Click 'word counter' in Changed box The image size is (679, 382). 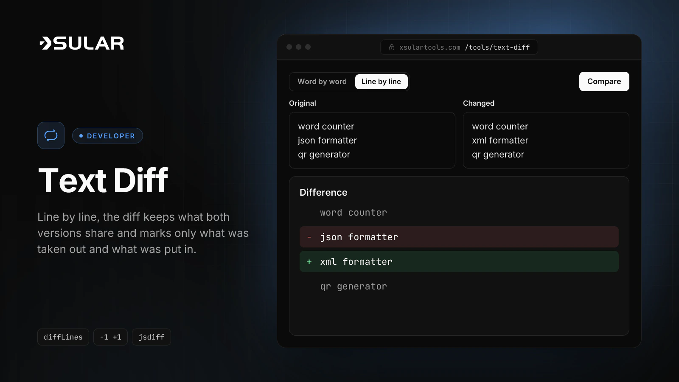point(500,126)
